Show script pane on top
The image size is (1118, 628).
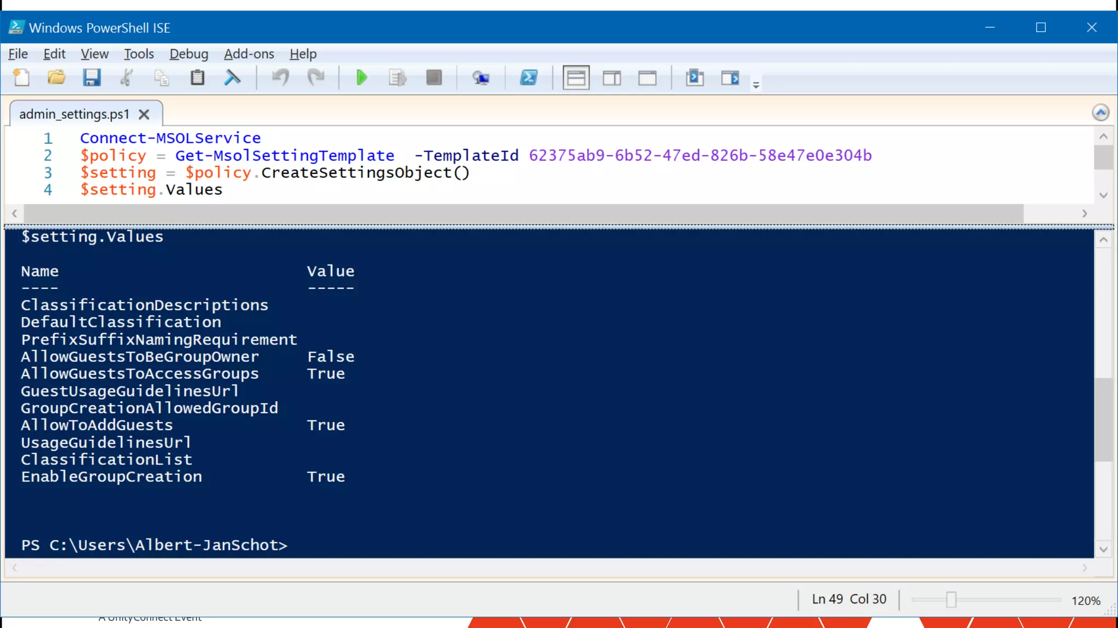576,78
